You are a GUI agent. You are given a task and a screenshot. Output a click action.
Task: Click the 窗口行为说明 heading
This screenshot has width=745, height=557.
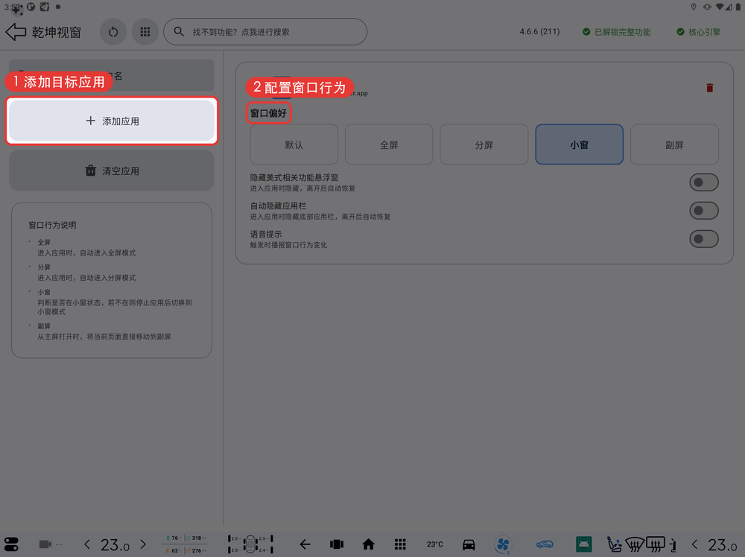tap(52, 225)
